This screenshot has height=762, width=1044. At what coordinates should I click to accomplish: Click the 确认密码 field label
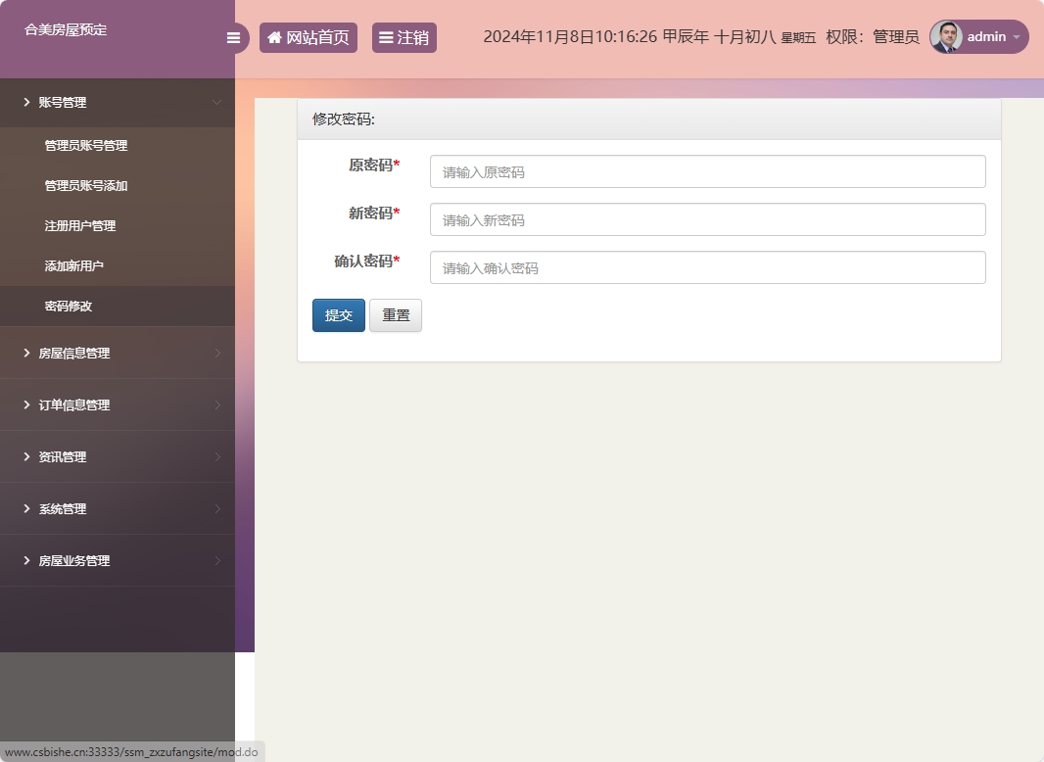point(367,262)
